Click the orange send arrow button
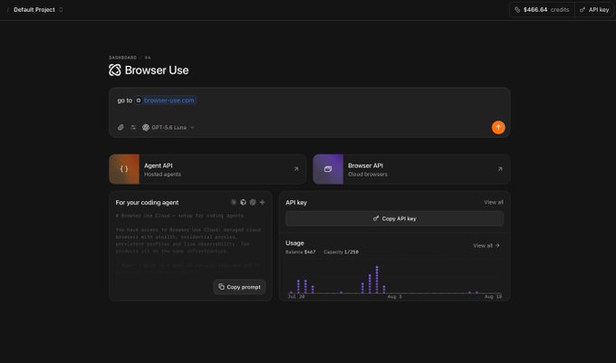The width and height of the screenshot is (616, 363). point(498,127)
